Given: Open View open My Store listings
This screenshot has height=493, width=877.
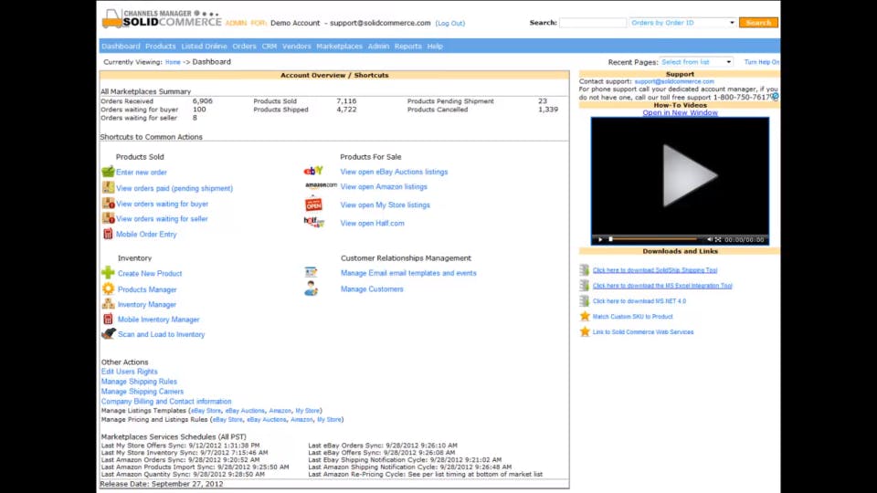Looking at the screenshot, I should 385,205.
